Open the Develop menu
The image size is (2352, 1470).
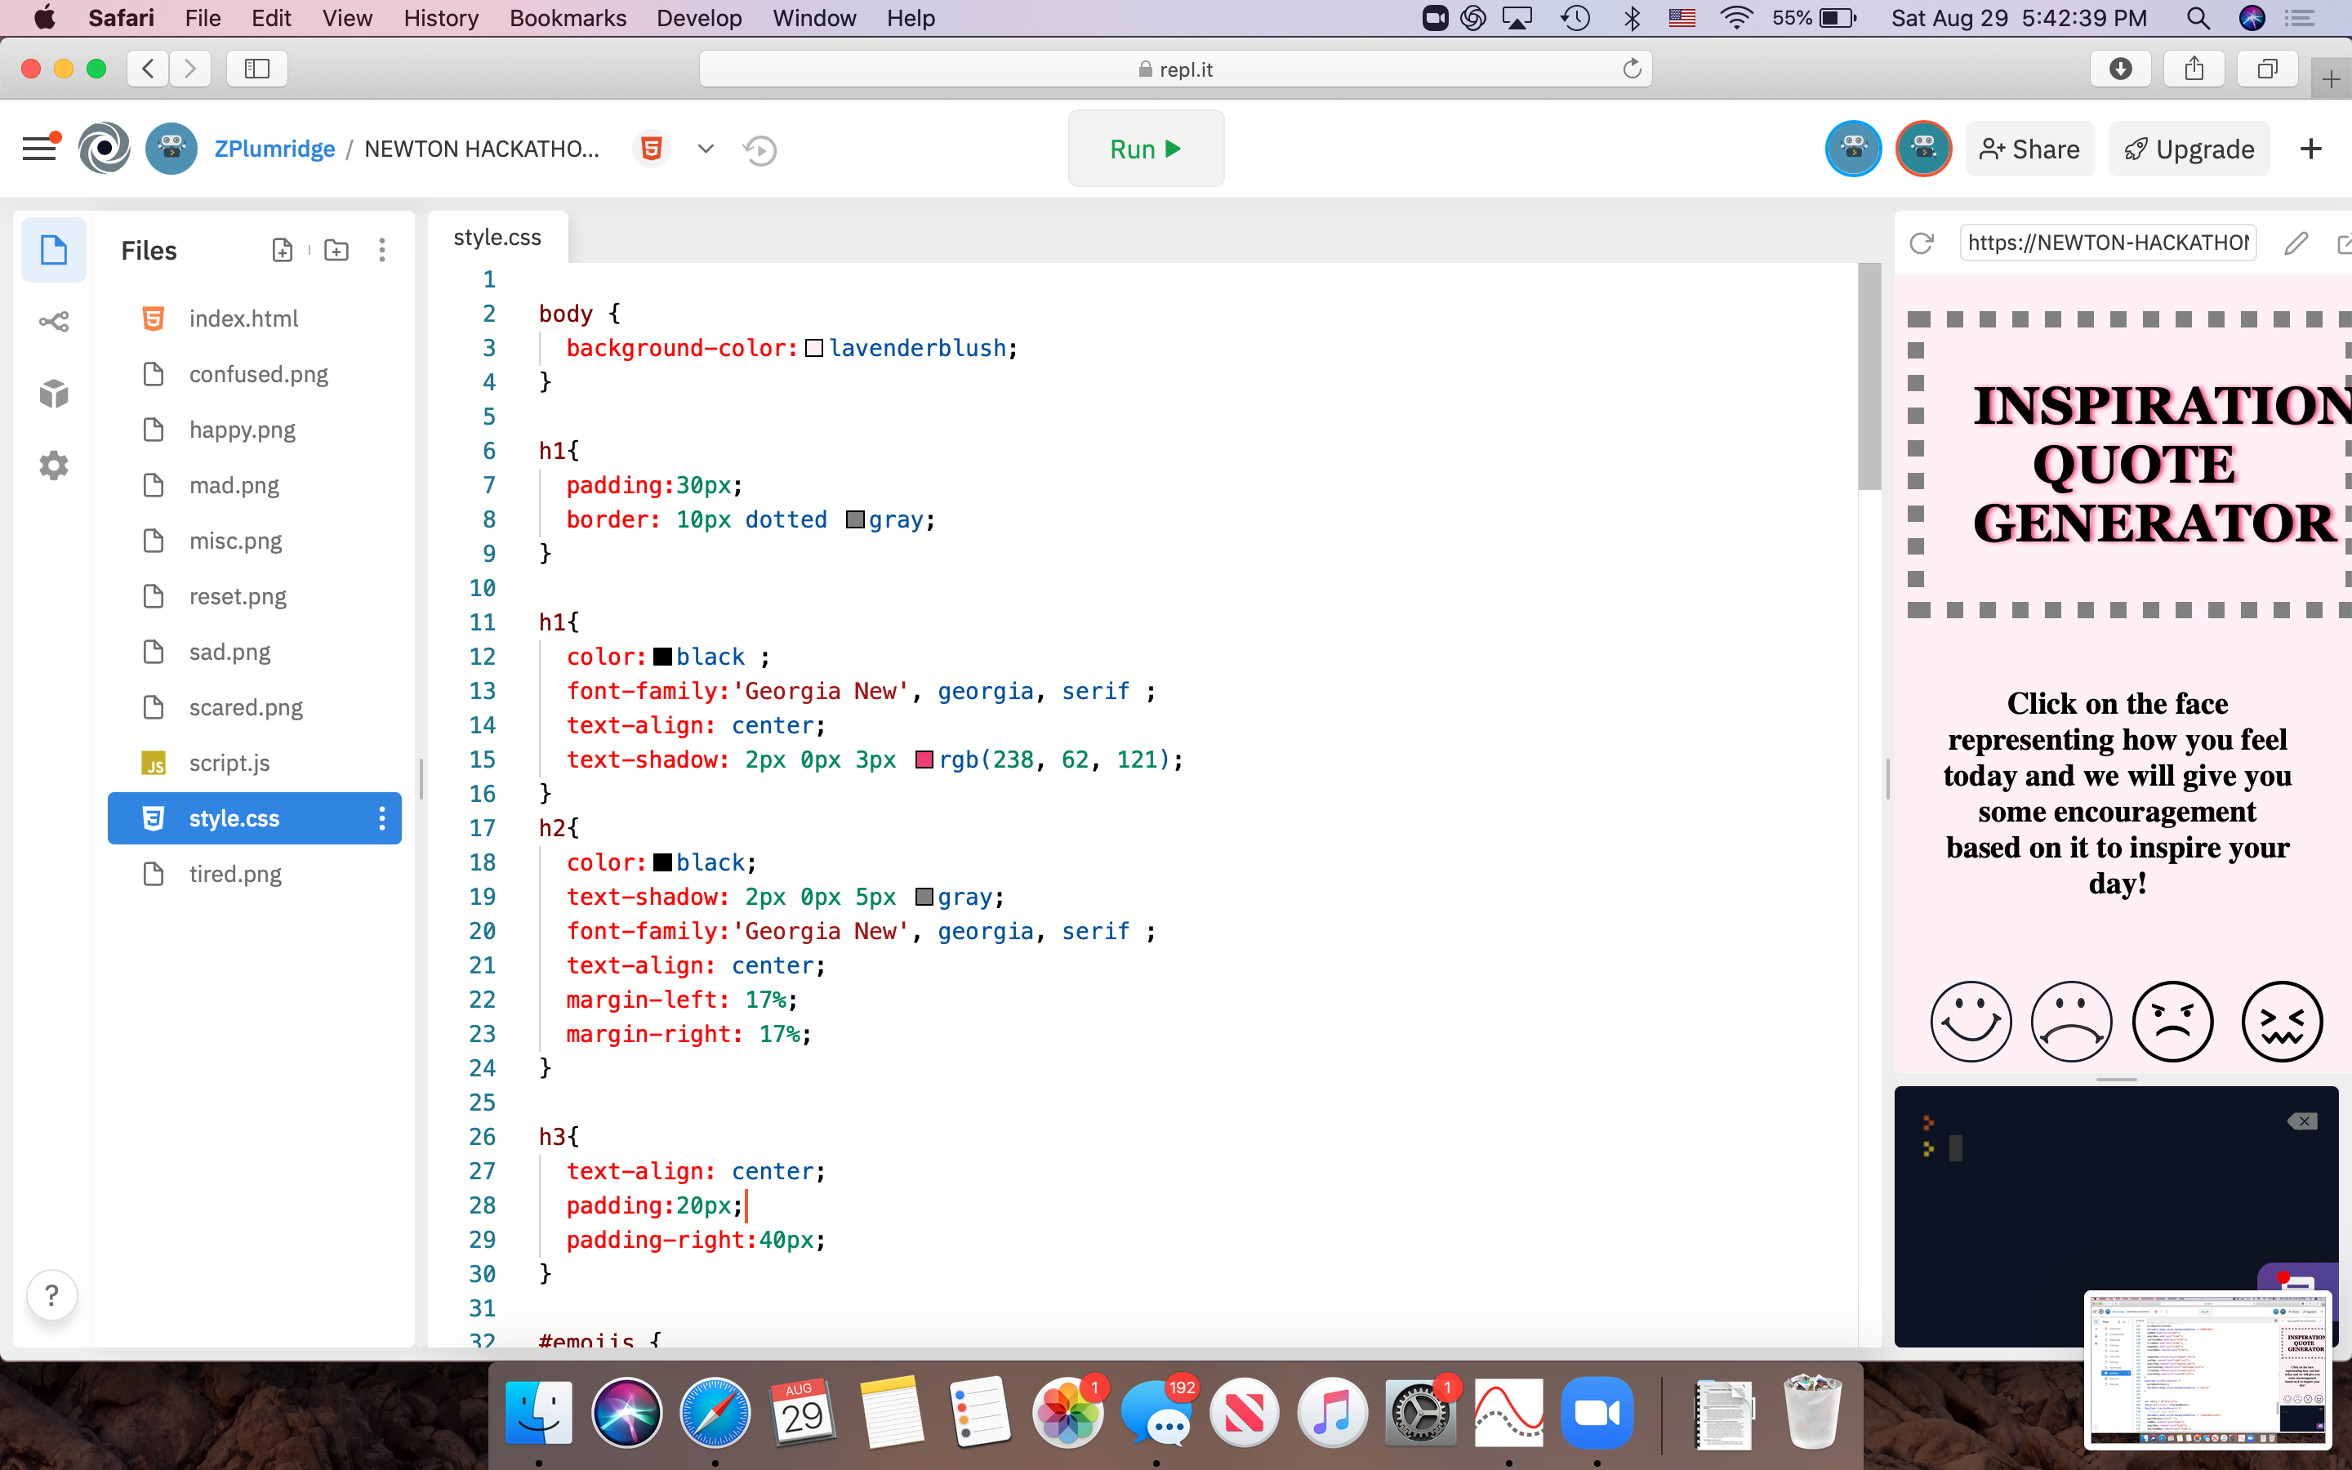pyautogui.click(x=697, y=17)
